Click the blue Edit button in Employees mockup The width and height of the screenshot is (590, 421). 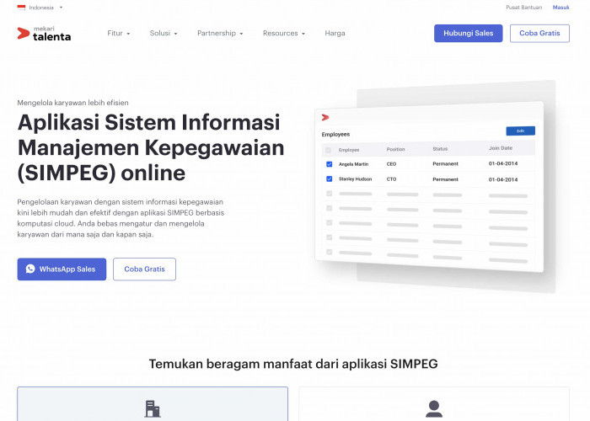pos(520,131)
